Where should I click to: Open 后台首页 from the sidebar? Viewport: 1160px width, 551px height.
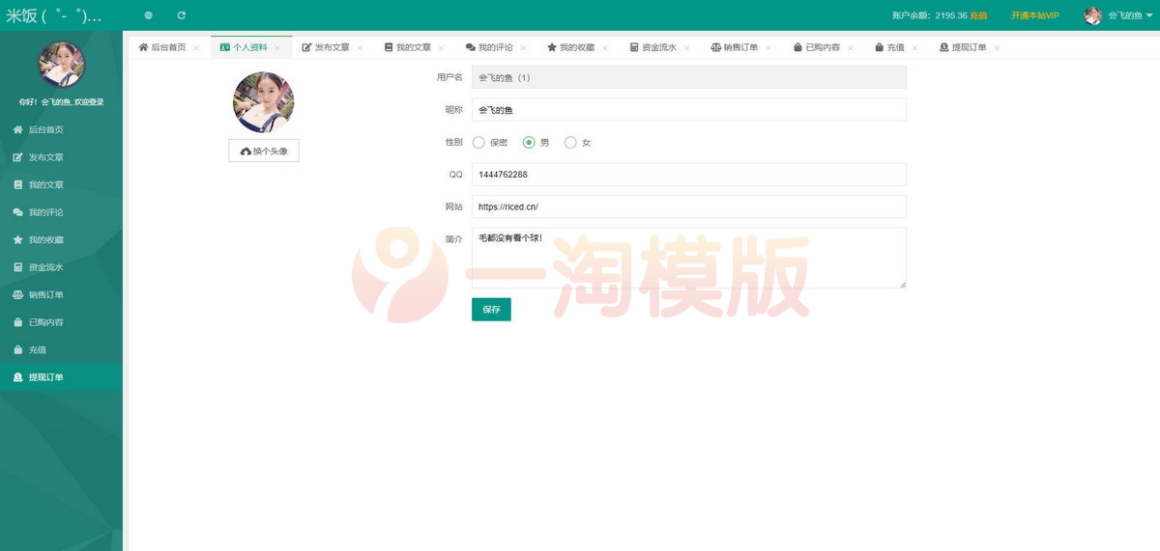click(45, 129)
